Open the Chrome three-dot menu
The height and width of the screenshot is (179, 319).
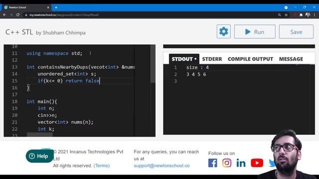point(315,15)
